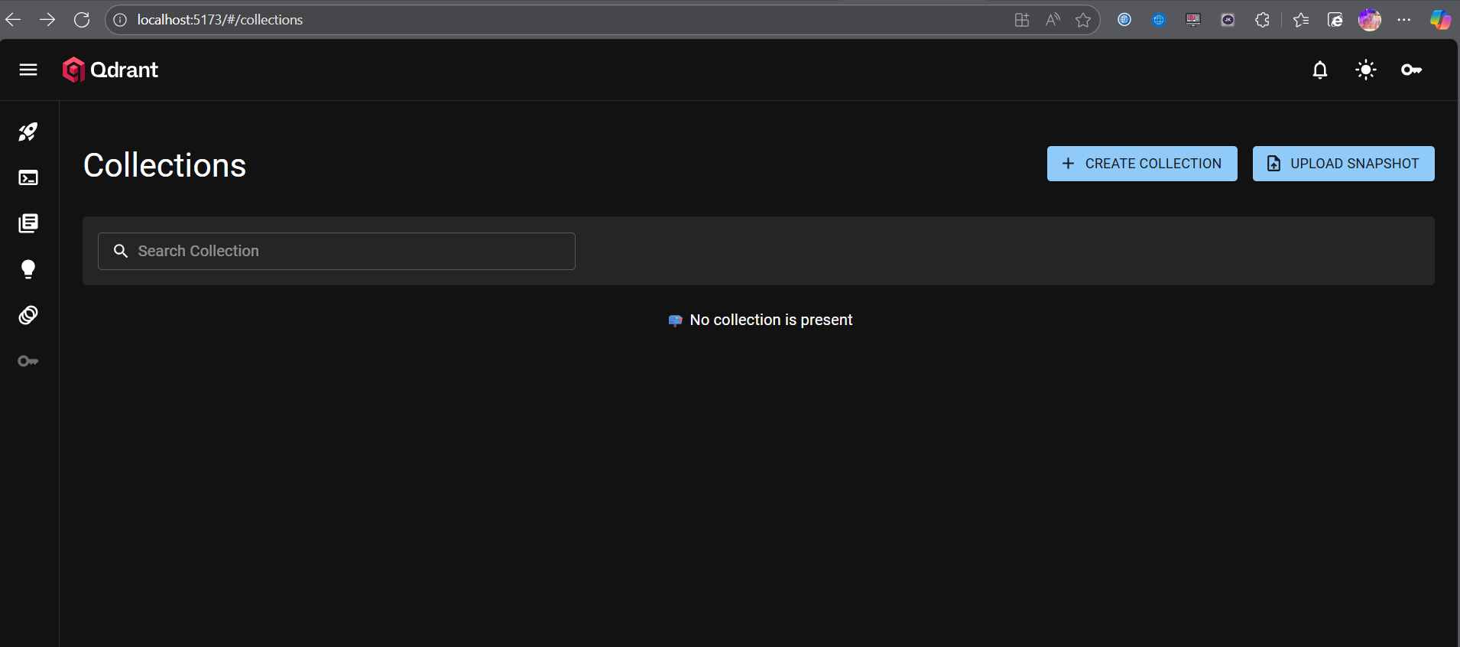This screenshot has width=1460, height=647.
Task: Open browser settings and more menu
Action: 1404,20
